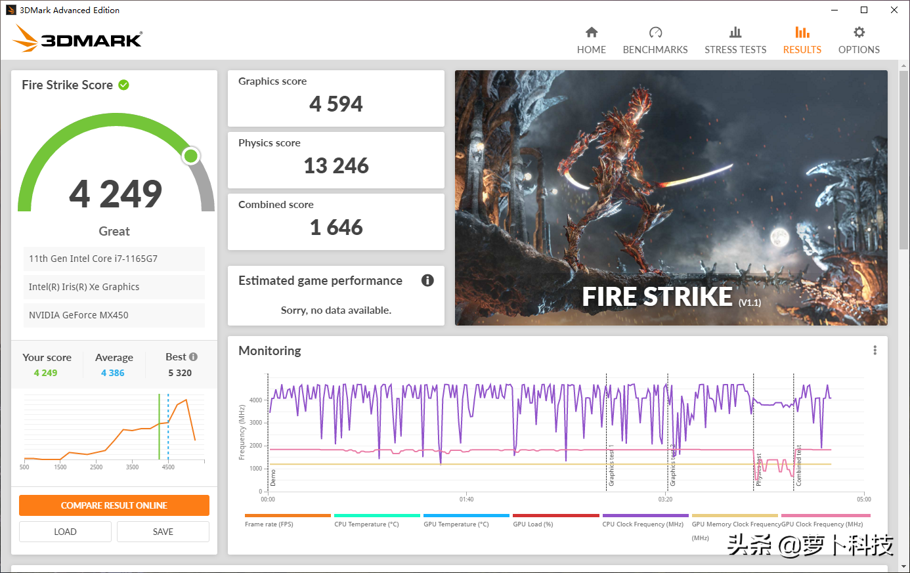Click the LOAD button
This screenshot has height=573, width=910.
(x=65, y=532)
